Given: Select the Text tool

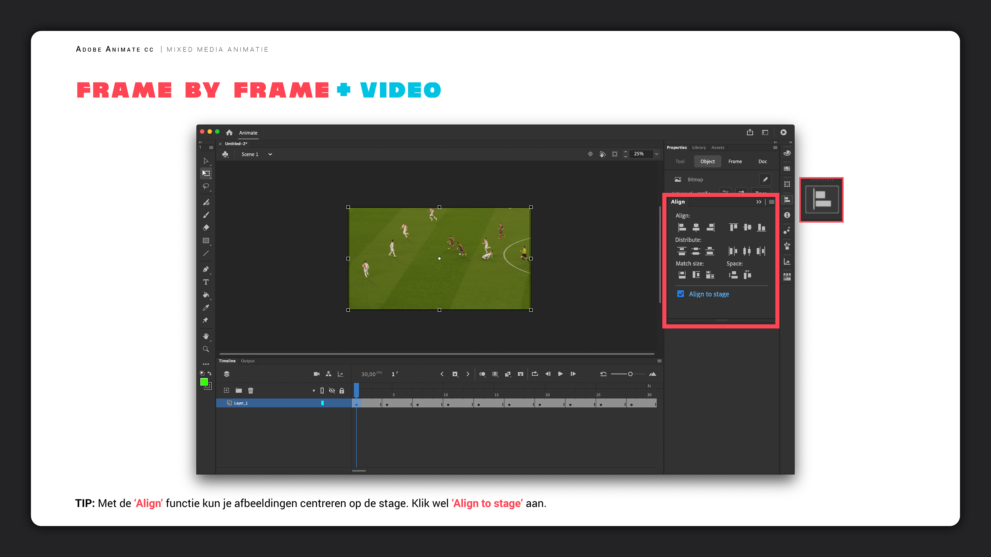Looking at the screenshot, I should [x=206, y=282].
